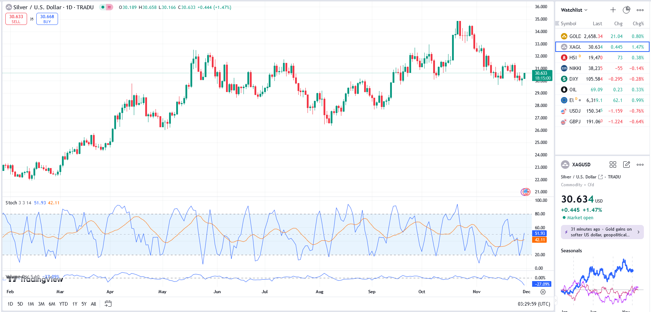
Task: Open the UTC timezone selector
Action: point(534,304)
